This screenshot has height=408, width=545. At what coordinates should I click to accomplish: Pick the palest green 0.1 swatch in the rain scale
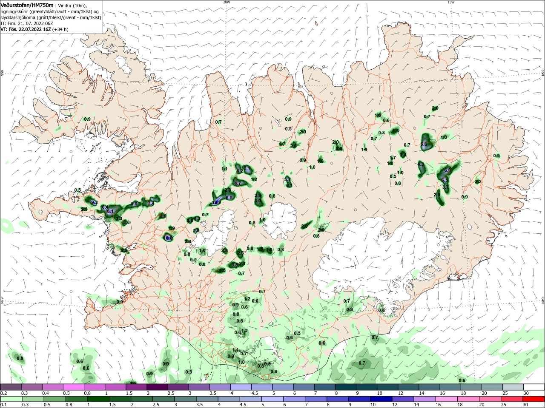click(11, 399)
